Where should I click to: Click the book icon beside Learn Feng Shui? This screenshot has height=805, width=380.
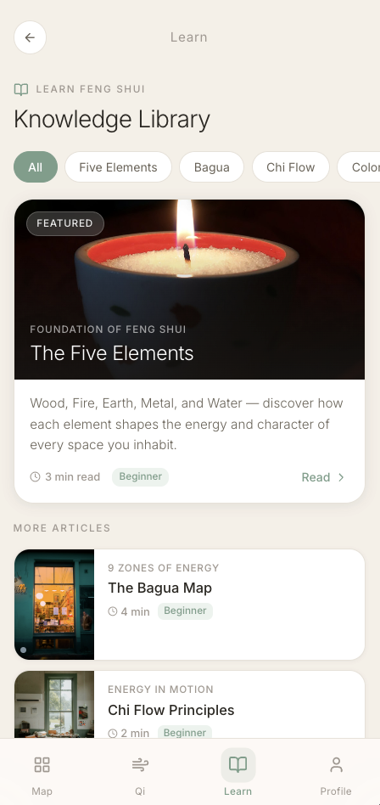(21, 89)
